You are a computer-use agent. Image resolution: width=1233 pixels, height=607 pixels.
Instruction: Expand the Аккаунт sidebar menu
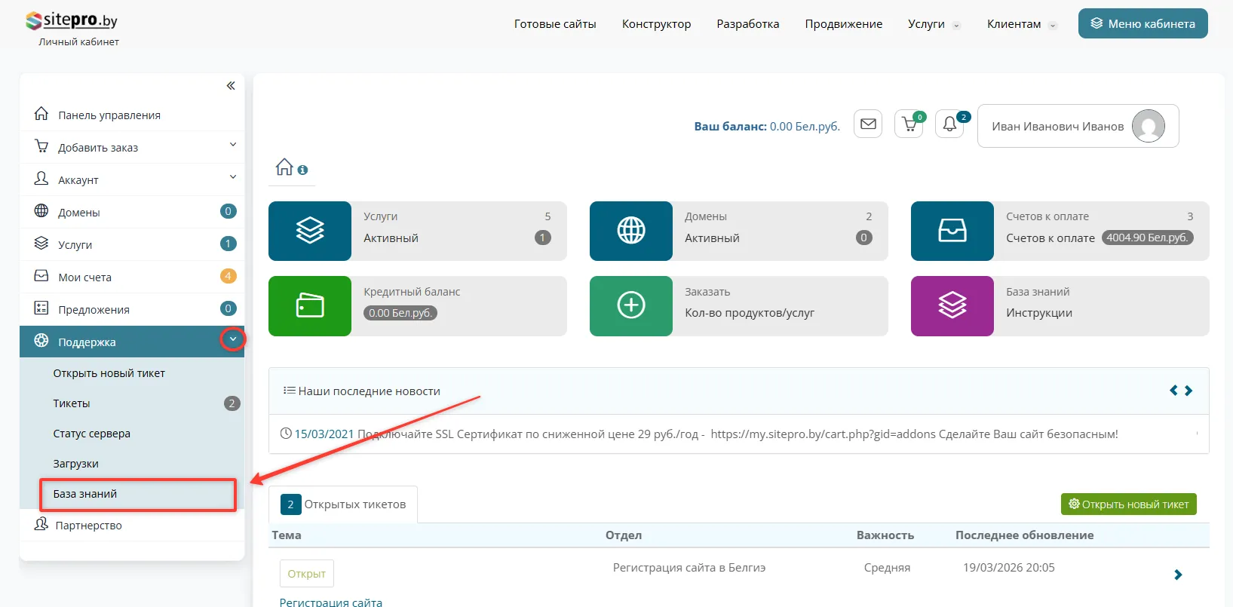233,177
